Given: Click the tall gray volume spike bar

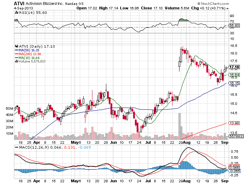Looking at the screenshot, I should click(x=180, y=126).
